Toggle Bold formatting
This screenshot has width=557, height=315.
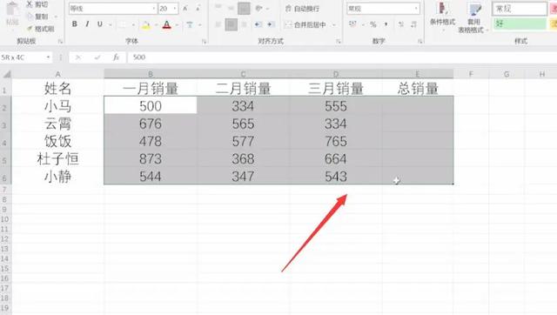(74, 24)
